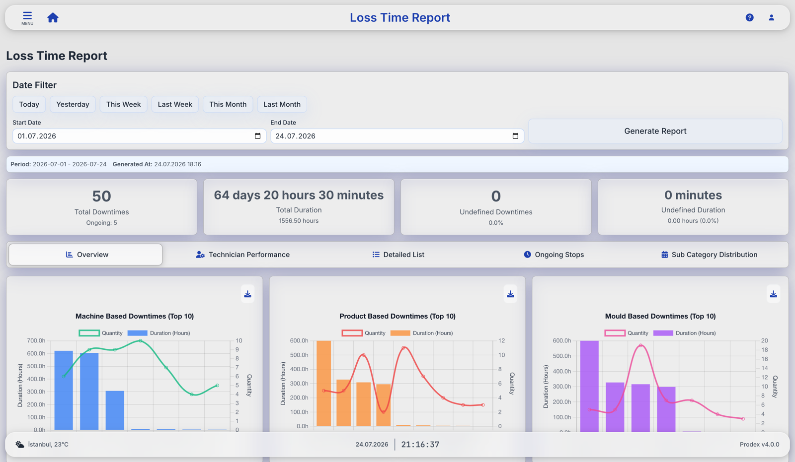
Task: Click the Product Based Downtimes (Top 10) title
Action: click(397, 316)
